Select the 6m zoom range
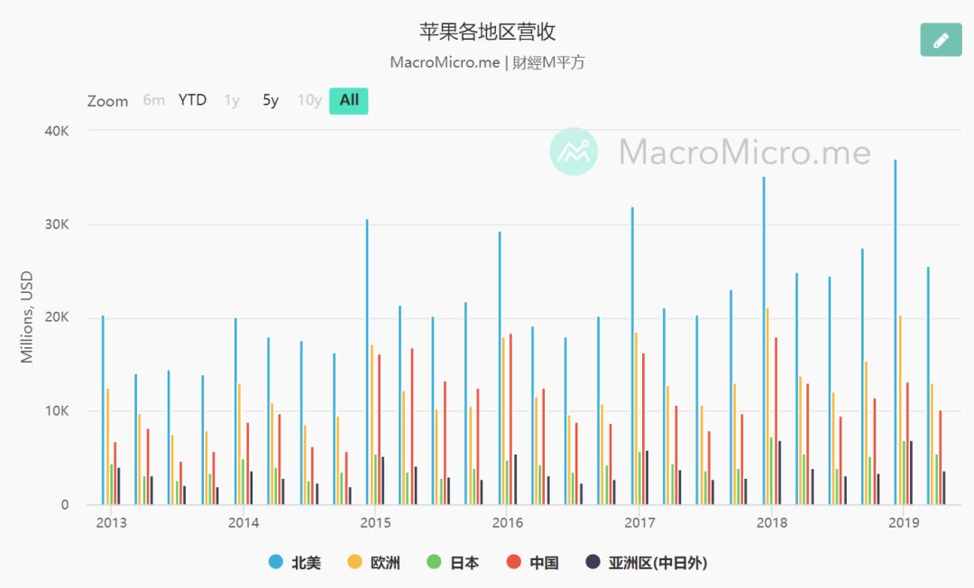The width and height of the screenshot is (974, 588). pos(153,100)
